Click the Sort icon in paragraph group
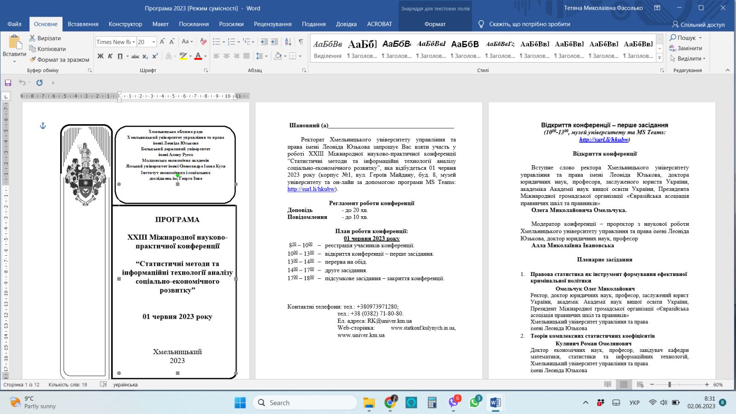The height and width of the screenshot is (414, 736). click(x=288, y=42)
